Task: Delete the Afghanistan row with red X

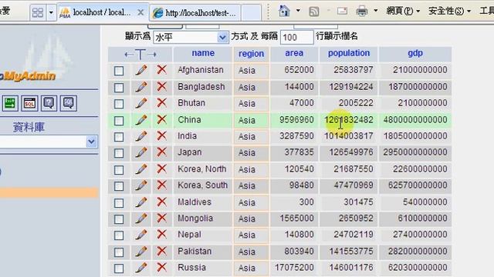Action: [161, 69]
